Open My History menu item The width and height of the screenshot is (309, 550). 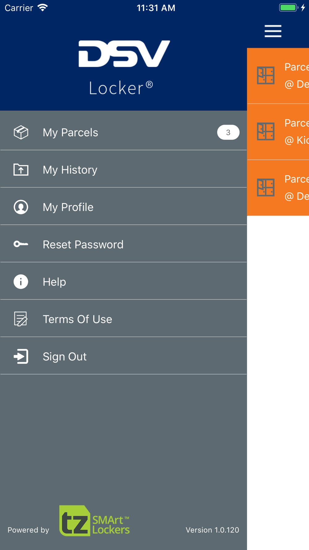click(x=124, y=170)
